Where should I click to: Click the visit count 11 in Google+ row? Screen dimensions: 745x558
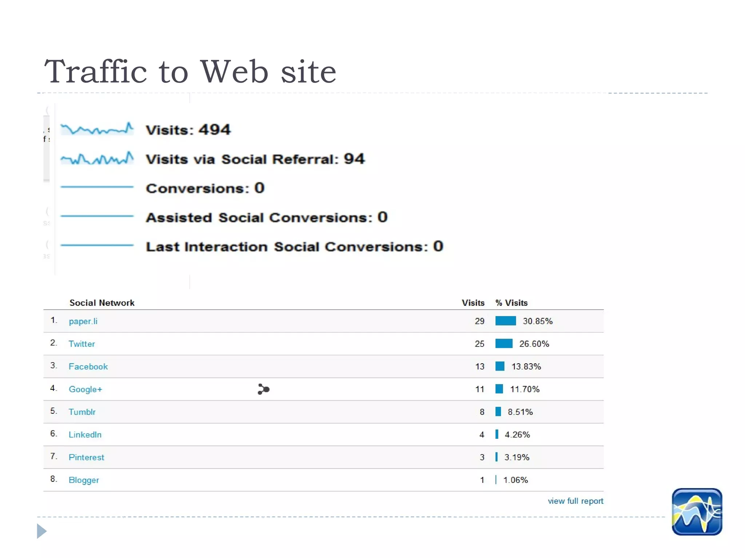tap(479, 389)
